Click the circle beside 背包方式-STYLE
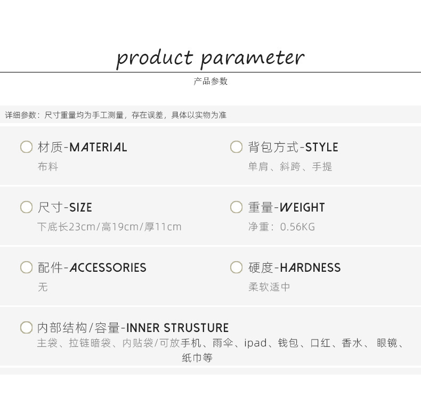This screenshot has height=413, width=421. (x=236, y=147)
